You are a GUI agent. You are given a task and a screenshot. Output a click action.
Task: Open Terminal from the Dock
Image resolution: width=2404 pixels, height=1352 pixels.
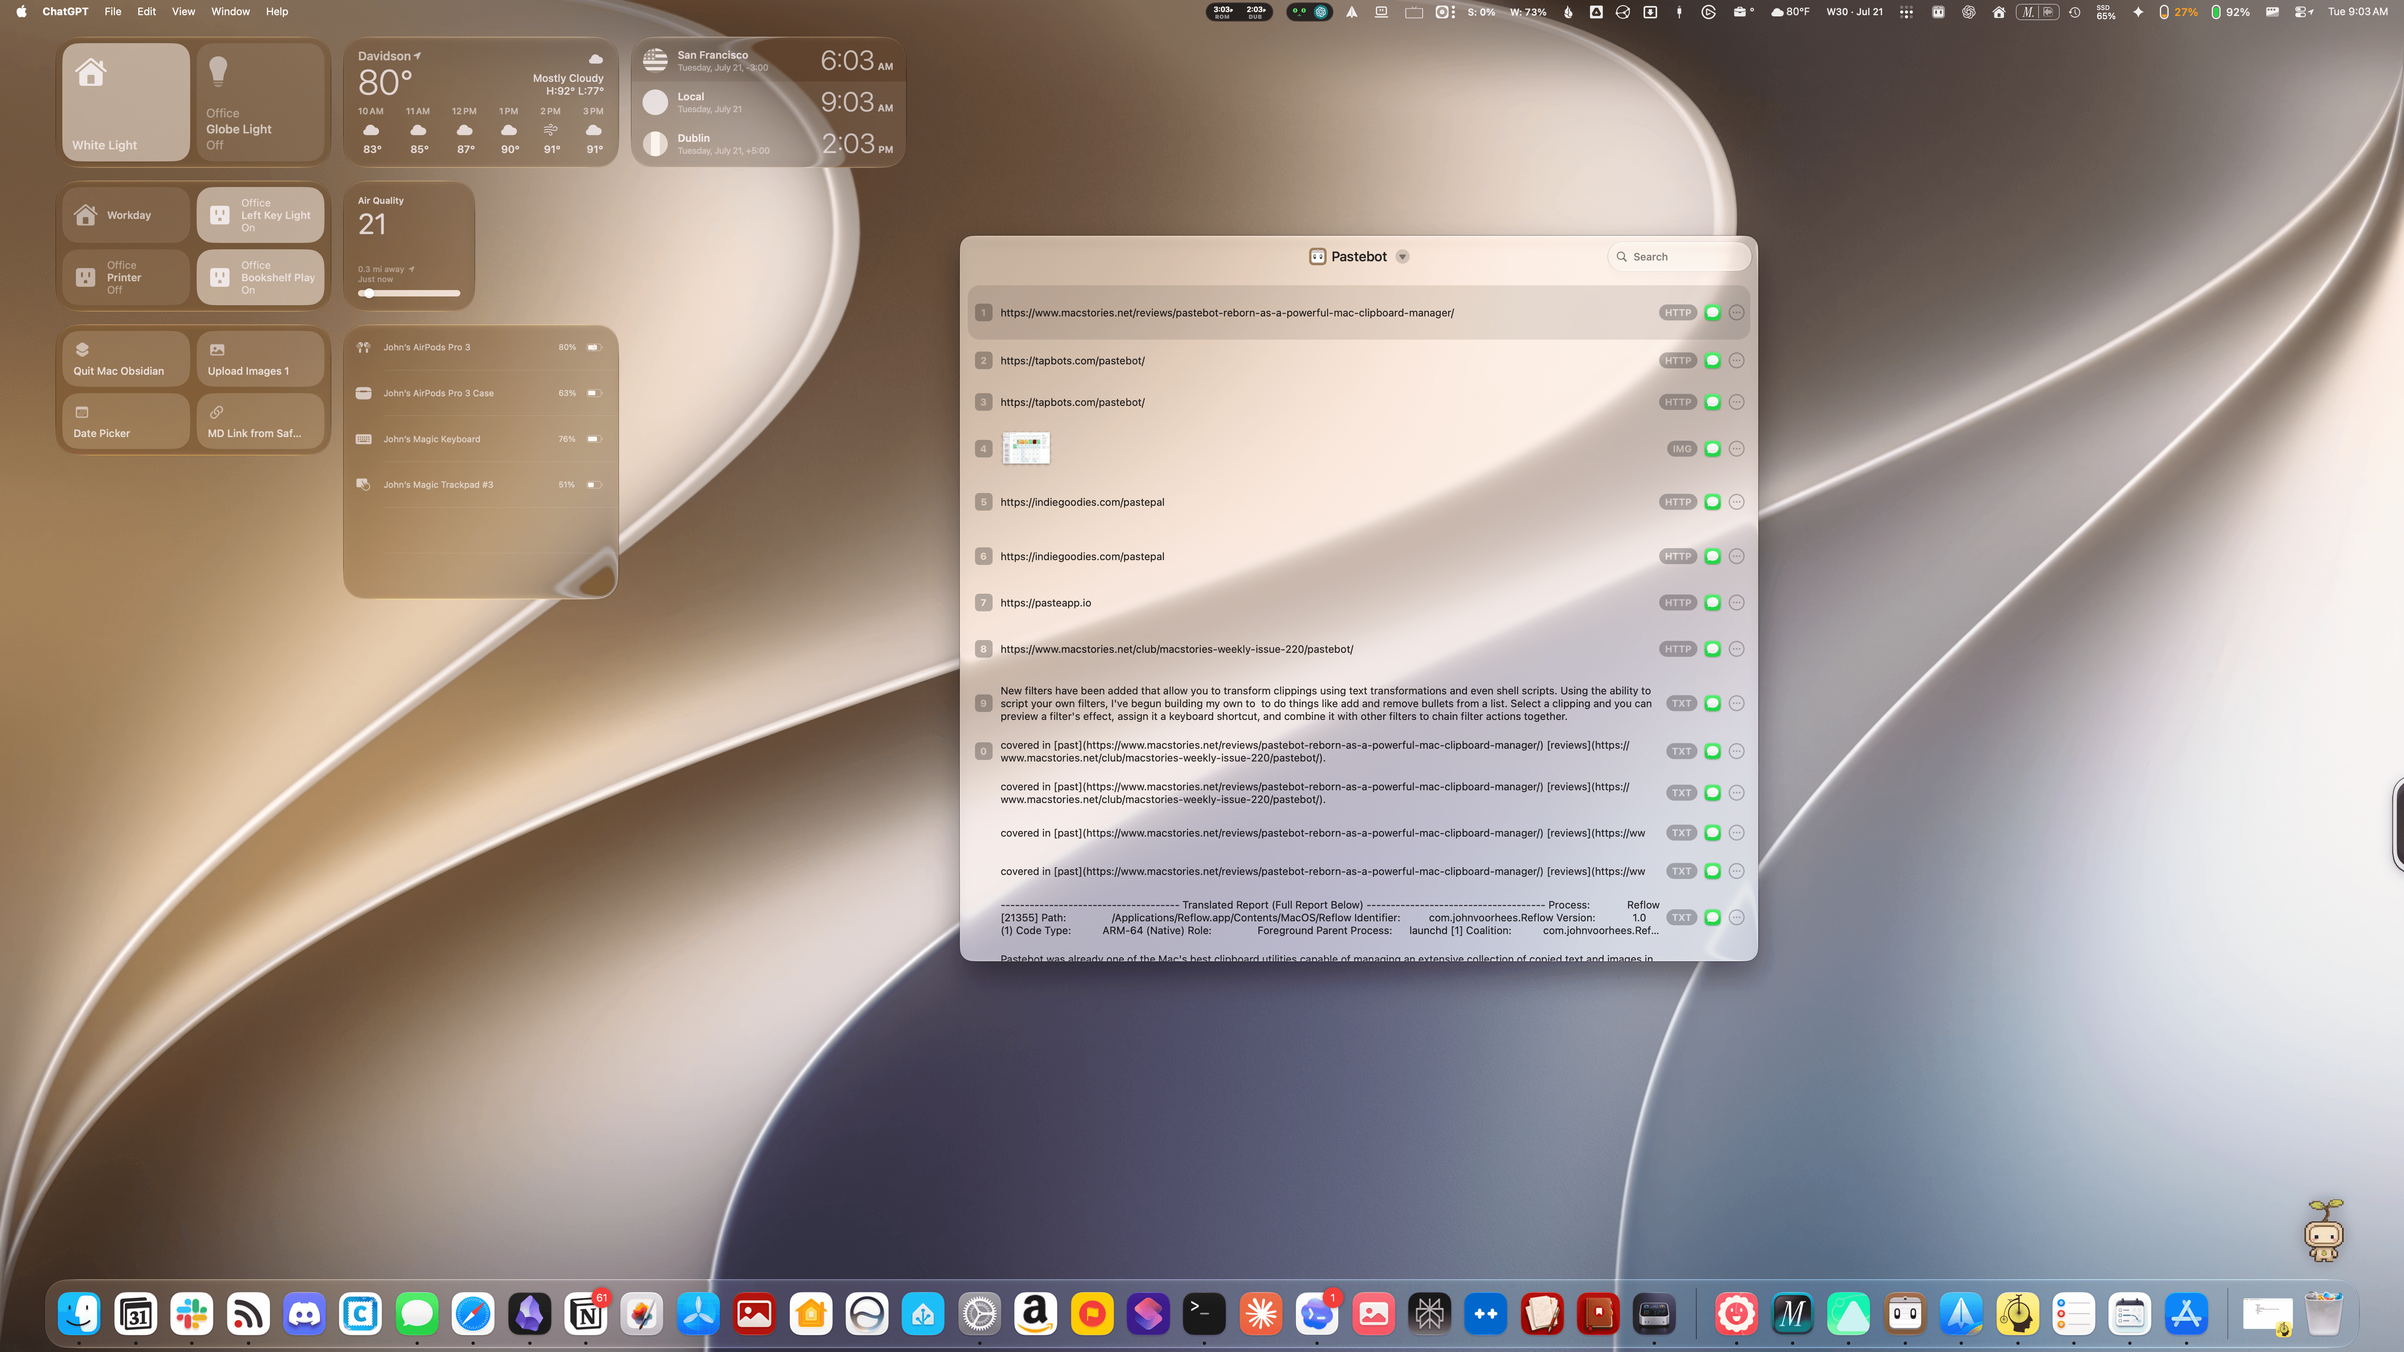coord(1204,1314)
